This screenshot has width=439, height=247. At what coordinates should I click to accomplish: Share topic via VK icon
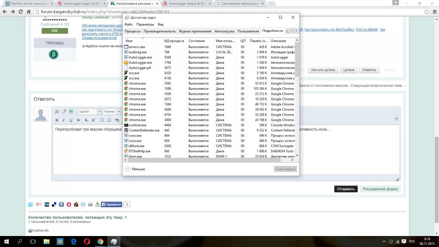[61, 205]
